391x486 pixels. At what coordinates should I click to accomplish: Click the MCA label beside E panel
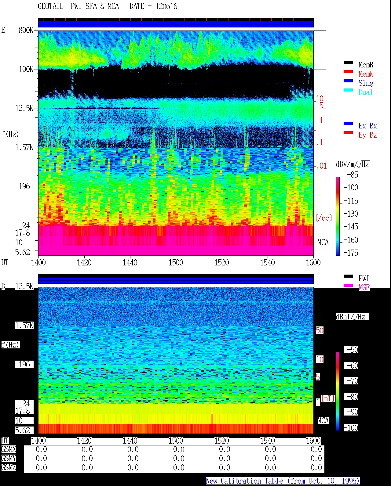pyautogui.click(x=323, y=242)
